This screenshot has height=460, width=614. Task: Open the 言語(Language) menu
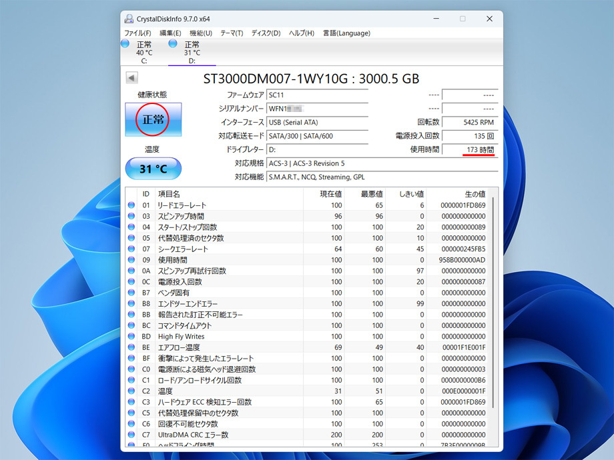[x=346, y=33]
